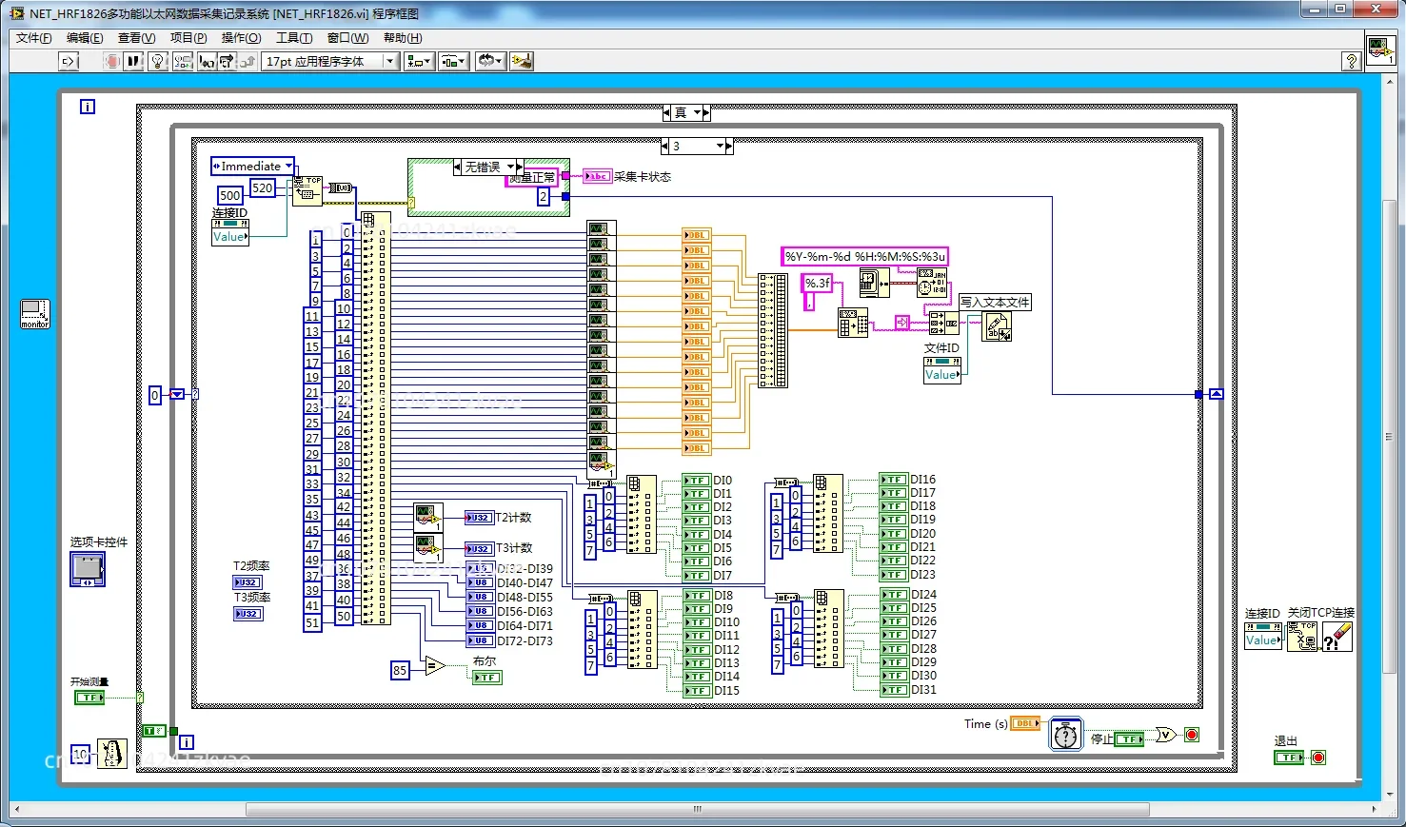
Task: Click the 开始测量 boolean terminal
Action: click(x=89, y=698)
